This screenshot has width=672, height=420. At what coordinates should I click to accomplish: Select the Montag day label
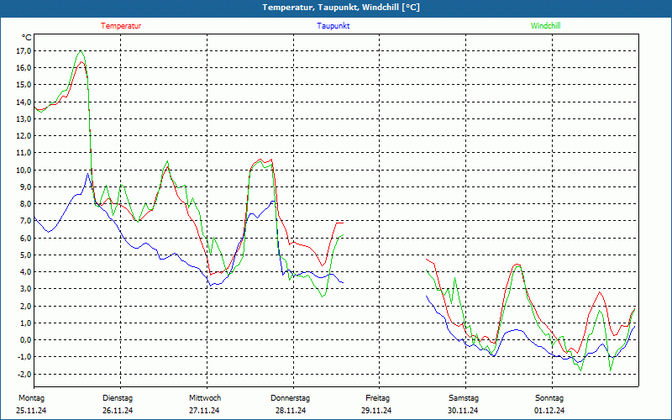[x=31, y=397]
